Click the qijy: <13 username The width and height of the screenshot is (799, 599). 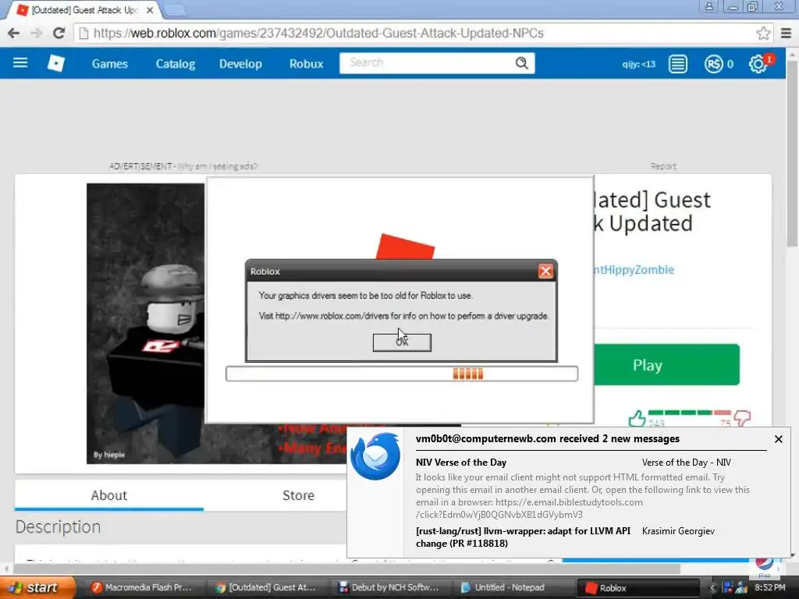[x=638, y=64]
